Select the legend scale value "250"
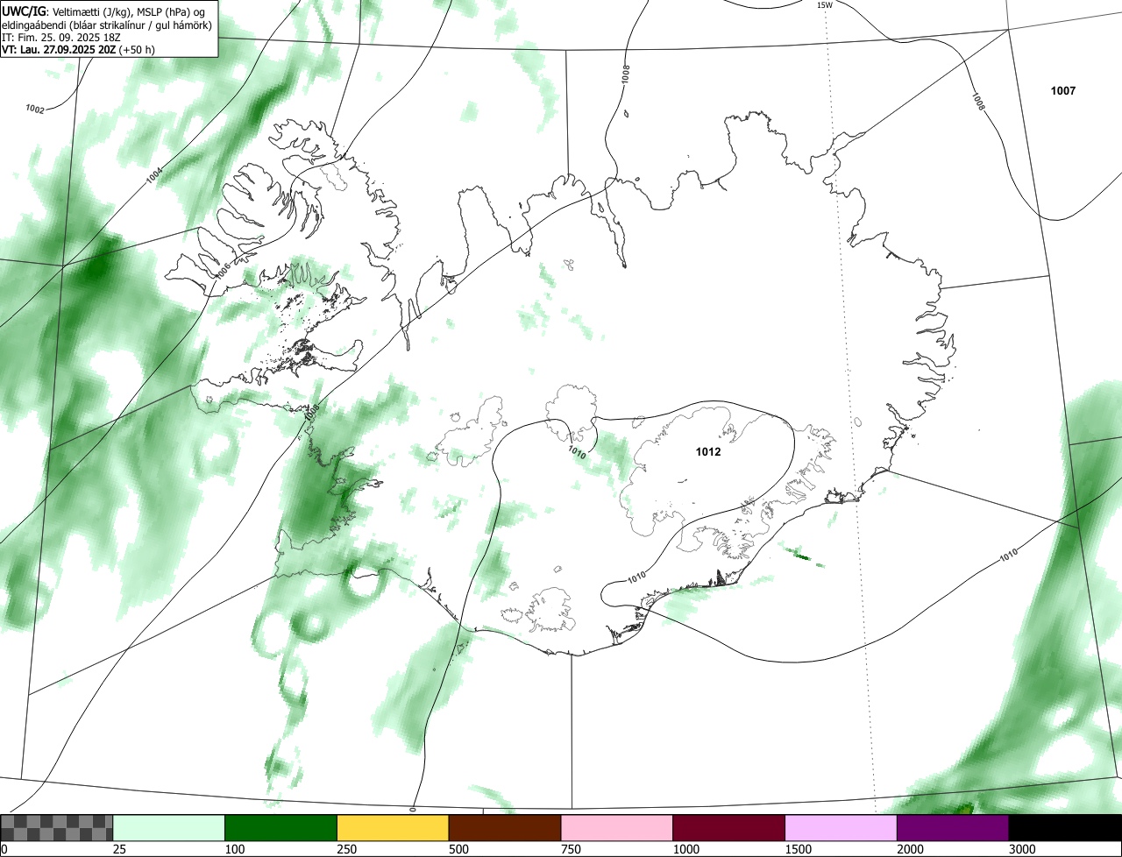The image size is (1122, 857). (347, 849)
